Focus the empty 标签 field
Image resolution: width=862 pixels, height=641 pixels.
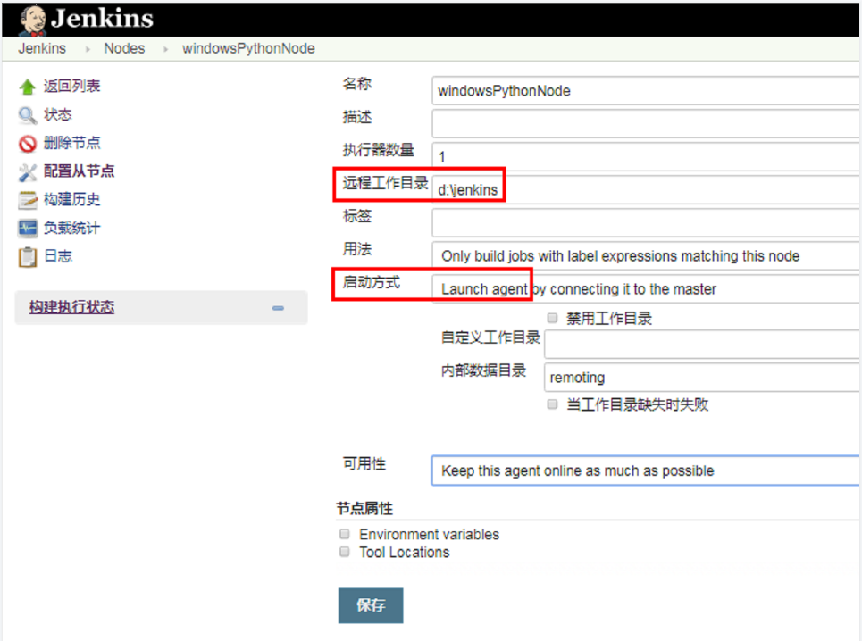[647, 222]
